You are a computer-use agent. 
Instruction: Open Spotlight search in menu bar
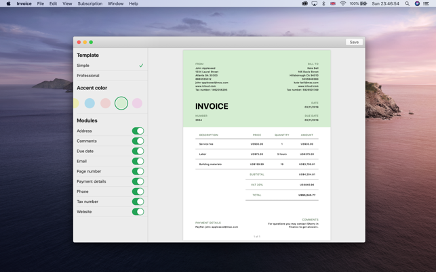407,3
